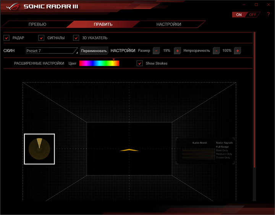275x215 pixels.
Task: Go to the НАСТРОЙКИ tab
Action: click(x=169, y=24)
